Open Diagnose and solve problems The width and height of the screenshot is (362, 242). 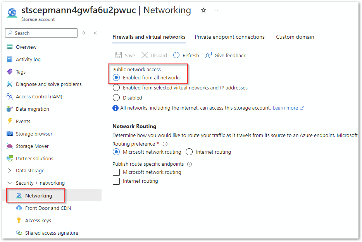pyautogui.click(x=48, y=84)
